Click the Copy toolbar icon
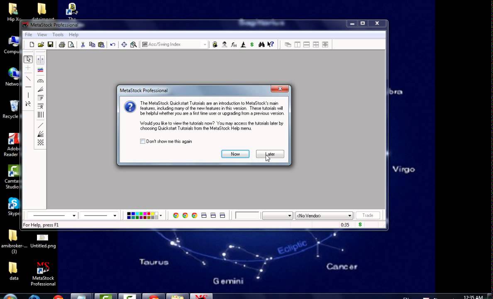The height and width of the screenshot is (299, 493). point(92,45)
